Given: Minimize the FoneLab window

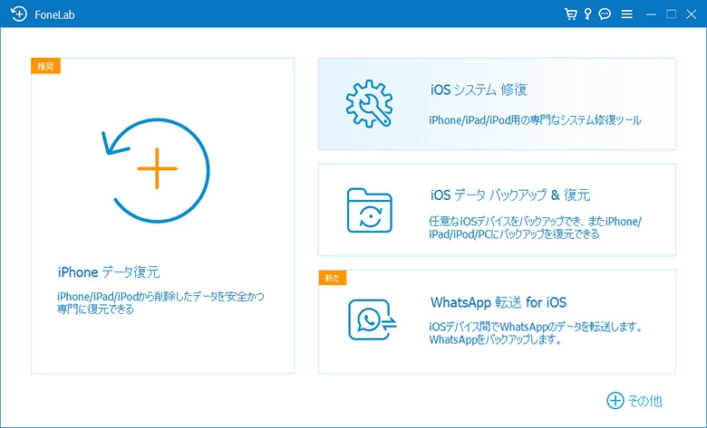Looking at the screenshot, I should [652, 14].
